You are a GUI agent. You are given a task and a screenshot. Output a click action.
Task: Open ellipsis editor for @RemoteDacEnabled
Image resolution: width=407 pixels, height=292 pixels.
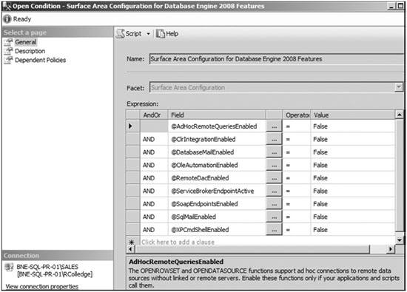(274, 178)
